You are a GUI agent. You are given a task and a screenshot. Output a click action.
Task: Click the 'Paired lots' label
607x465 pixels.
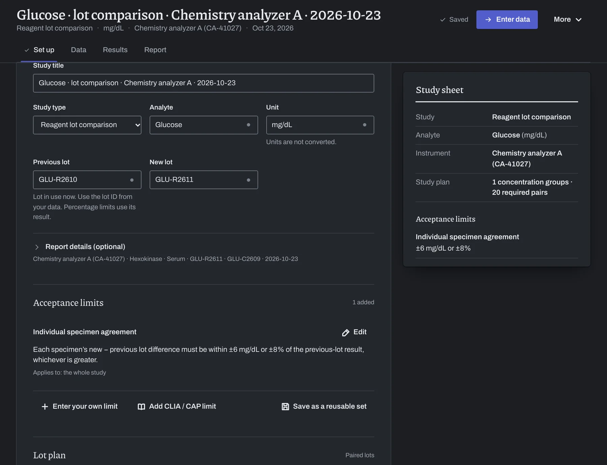click(360, 455)
